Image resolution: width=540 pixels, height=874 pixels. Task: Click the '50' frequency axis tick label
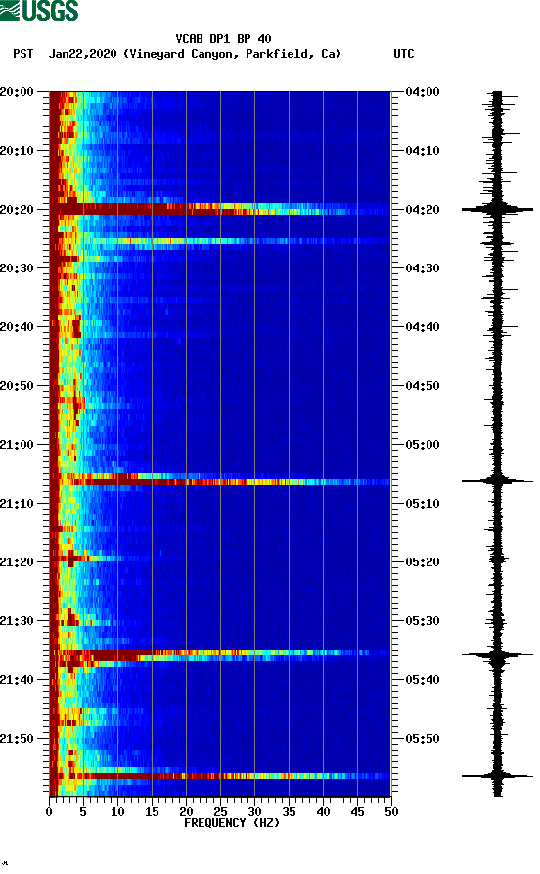point(391,812)
